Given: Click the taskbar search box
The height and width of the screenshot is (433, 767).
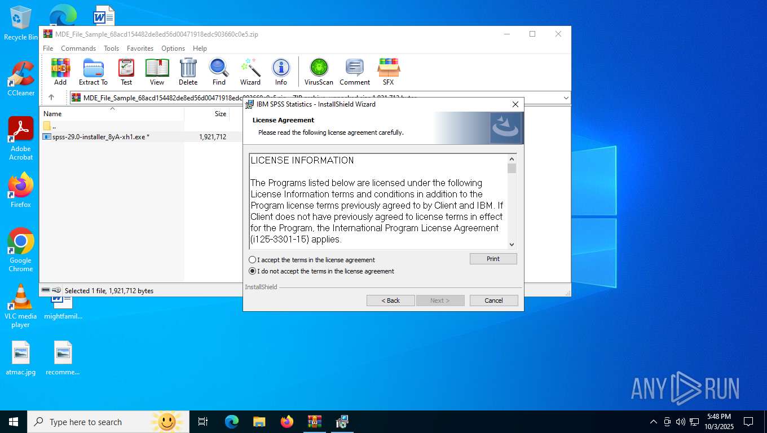Looking at the screenshot, I should tap(107, 422).
